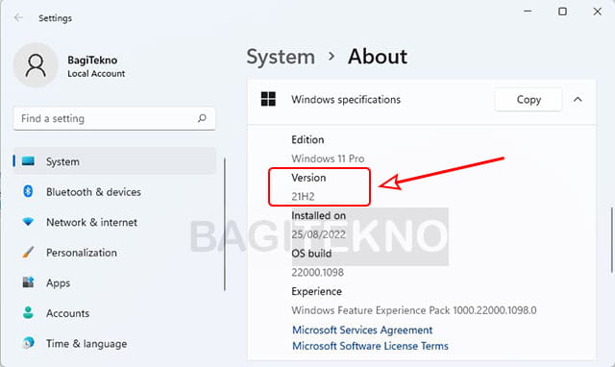Click the back arrow in Settings

(x=18, y=18)
